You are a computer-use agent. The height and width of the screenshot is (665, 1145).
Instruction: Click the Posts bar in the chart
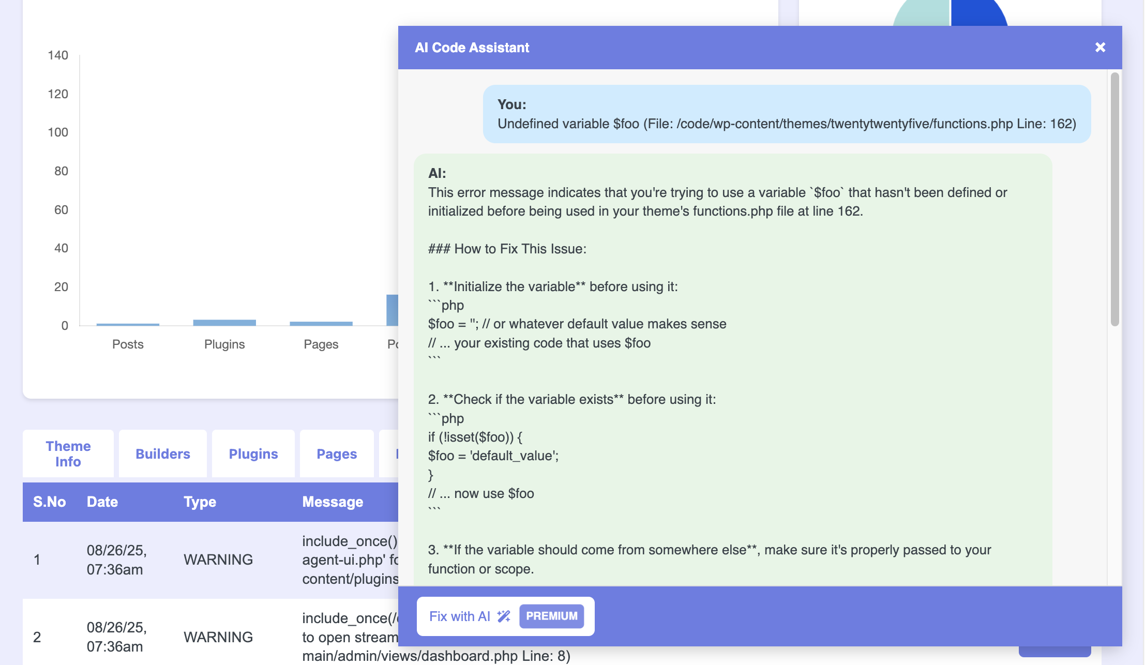(128, 324)
